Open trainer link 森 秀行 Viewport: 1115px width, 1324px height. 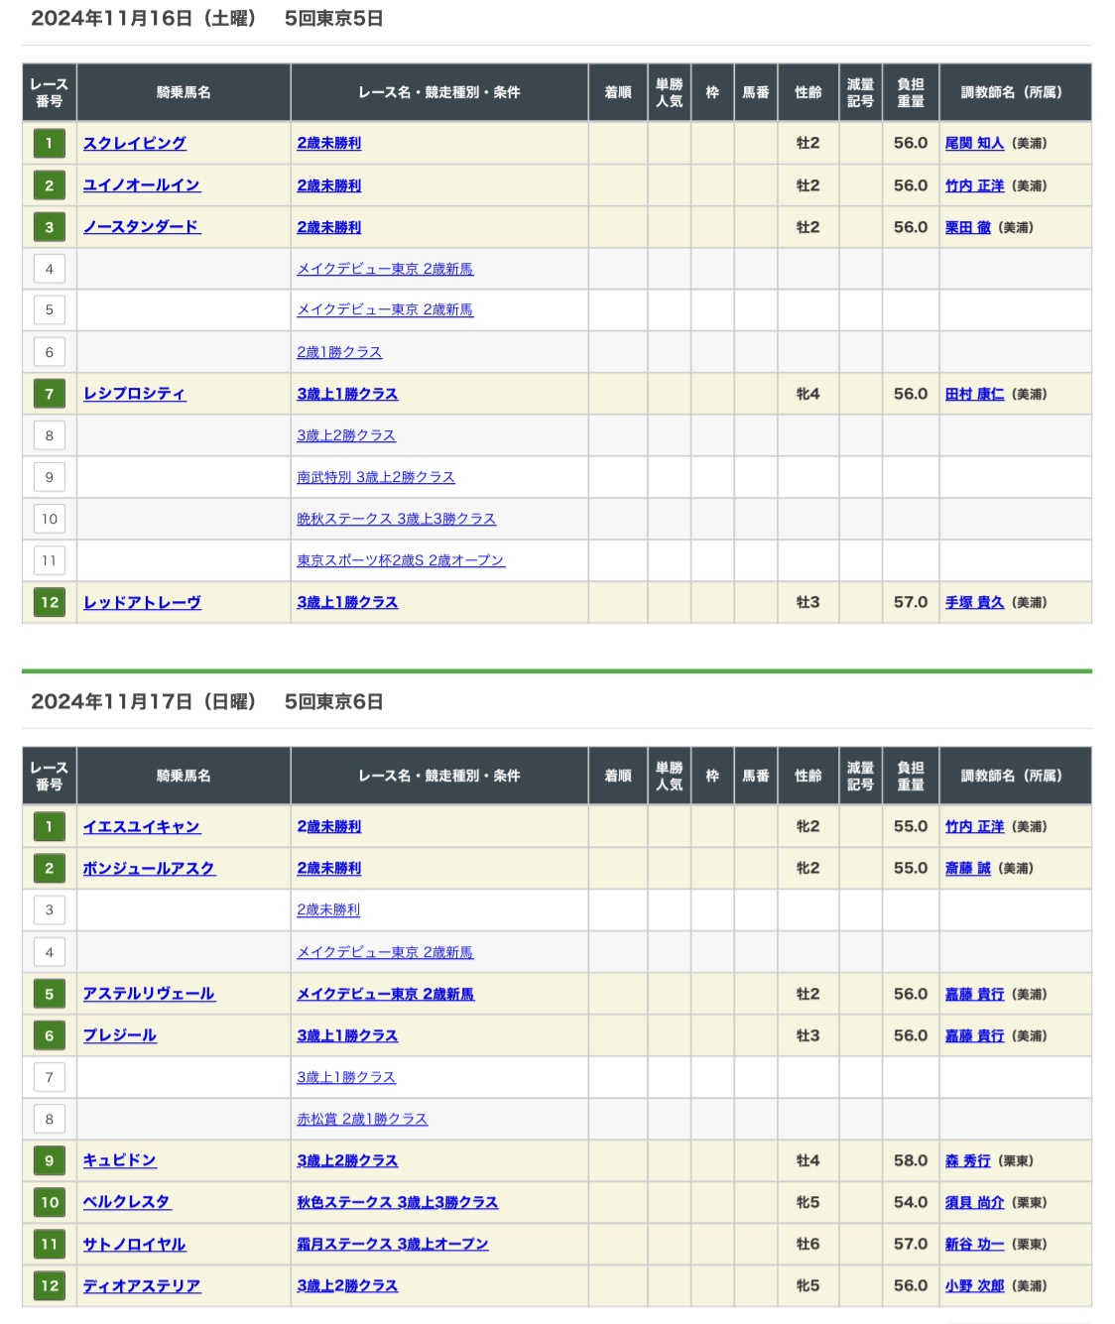968,1160
